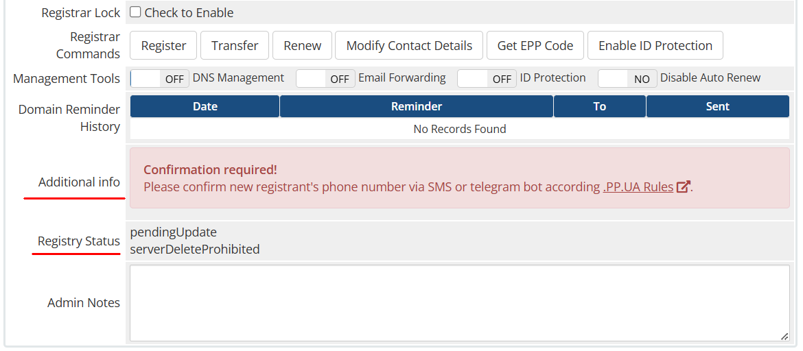Switch on the ID Protection toggle
The image size is (803, 351).
coord(487,79)
